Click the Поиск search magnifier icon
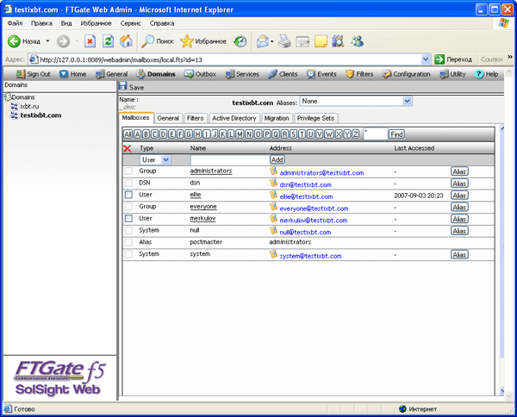 147,41
